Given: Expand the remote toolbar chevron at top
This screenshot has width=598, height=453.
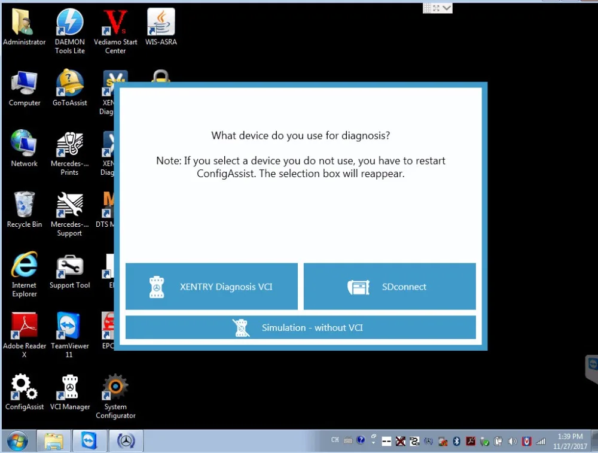Looking at the screenshot, I should [447, 8].
